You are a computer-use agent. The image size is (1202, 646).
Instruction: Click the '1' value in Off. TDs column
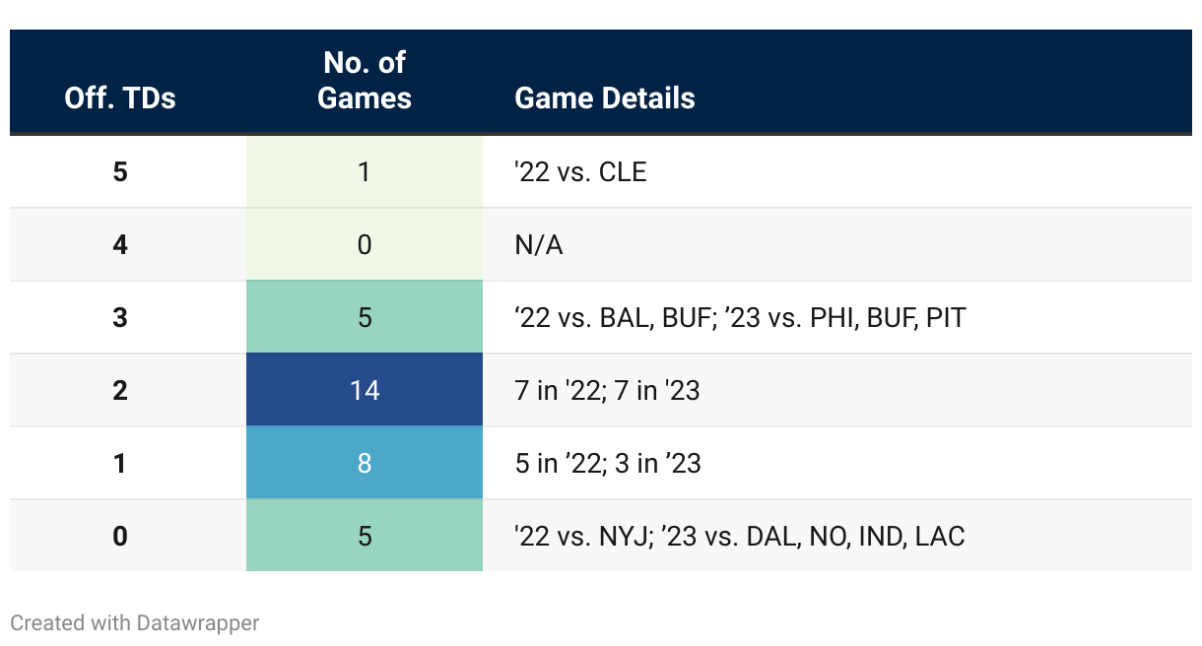tap(120, 463)
